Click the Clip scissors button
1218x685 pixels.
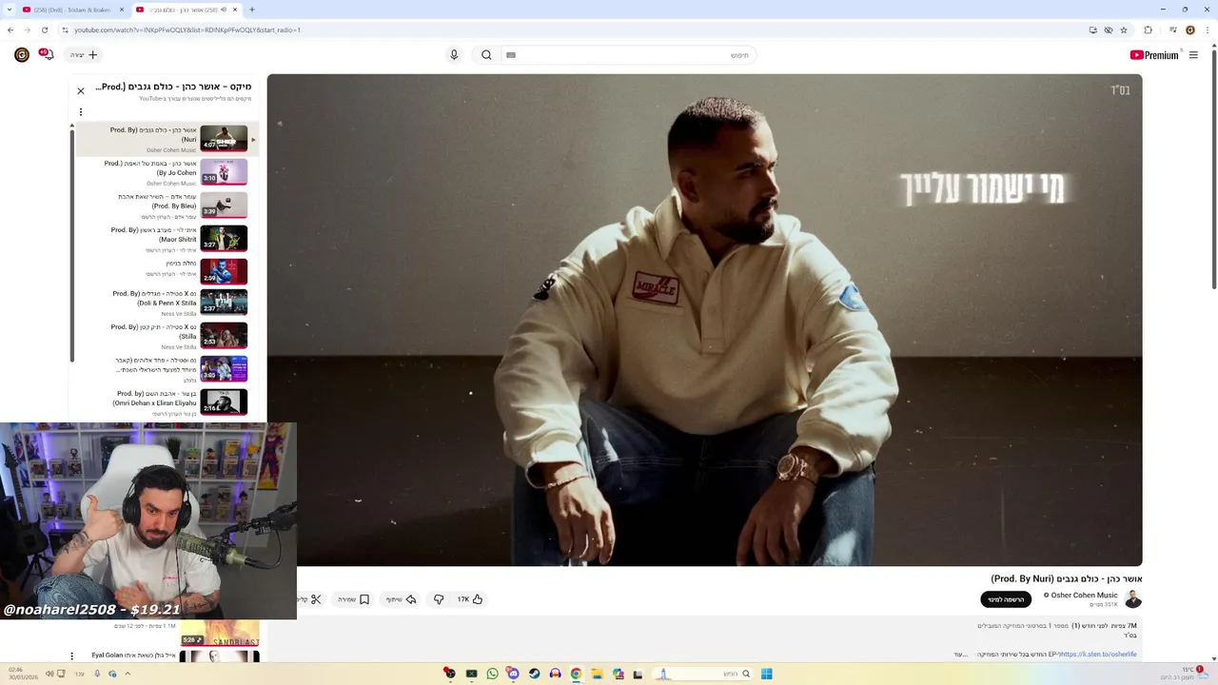click(312, 599)
